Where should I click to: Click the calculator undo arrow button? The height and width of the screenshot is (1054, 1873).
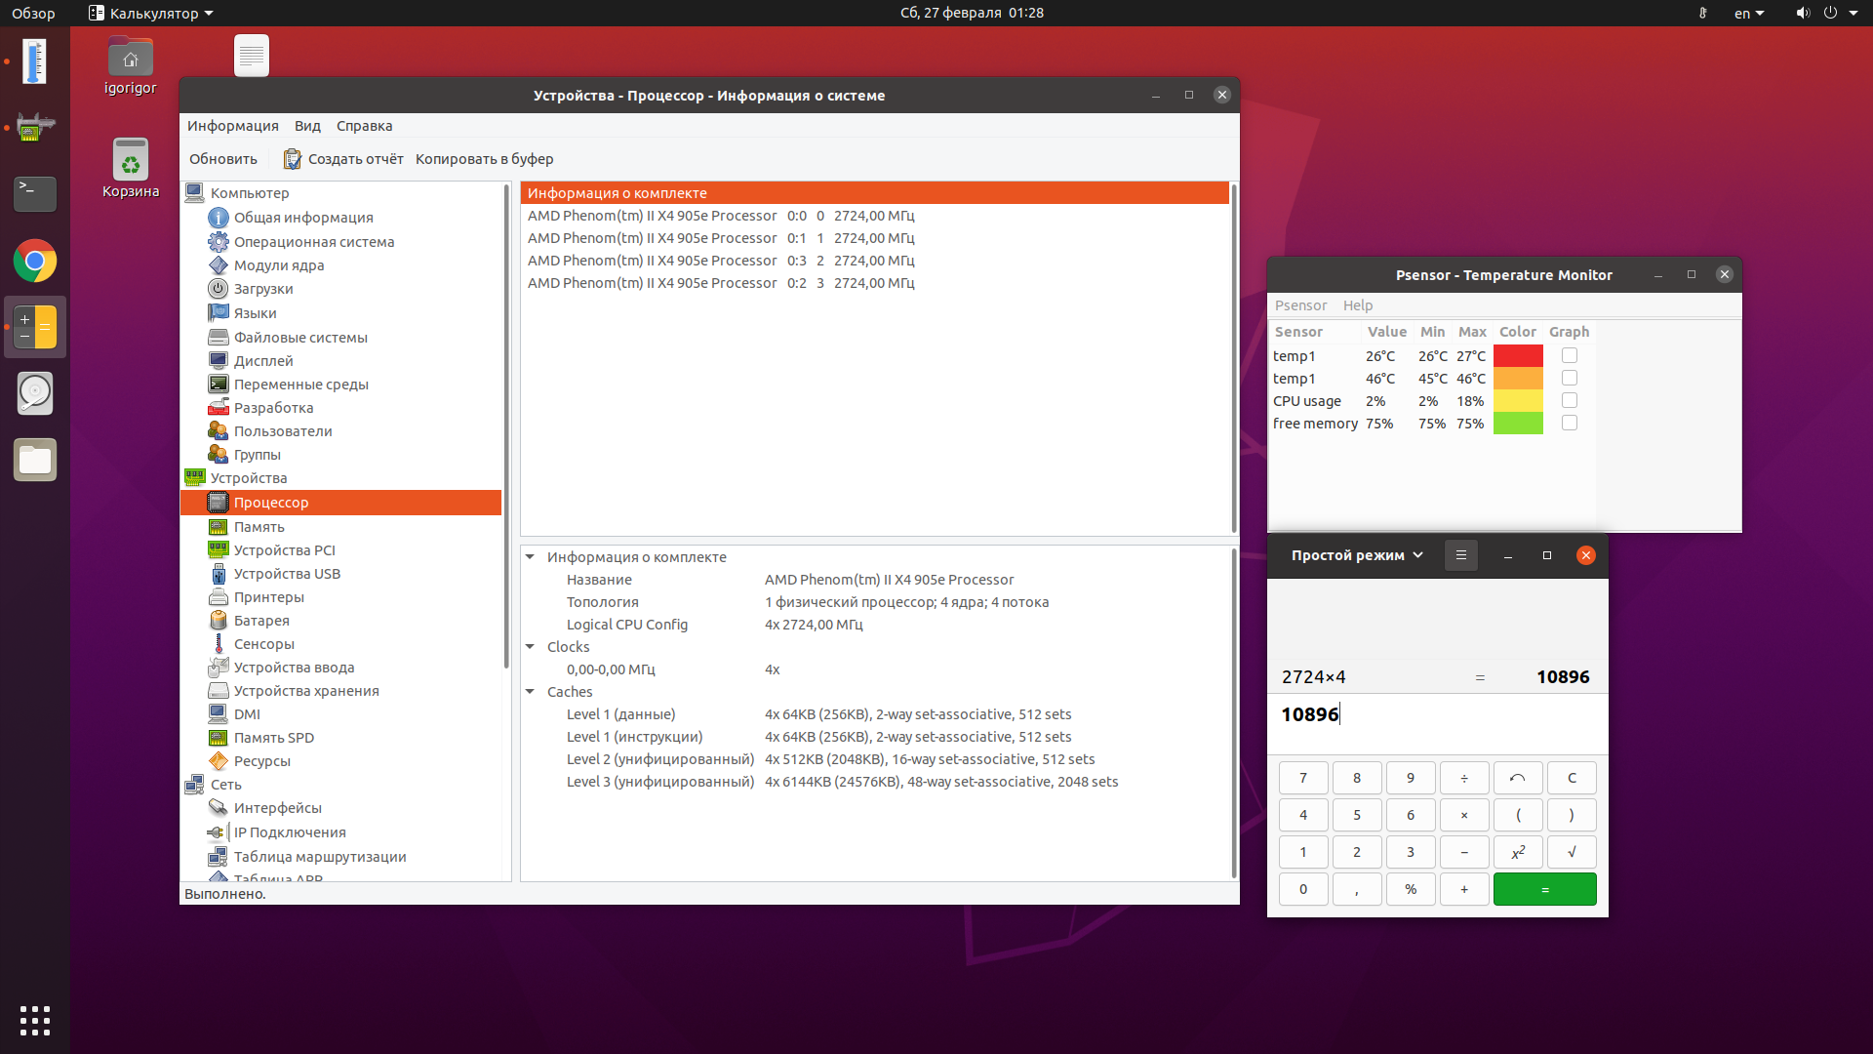[x=1517, y=778]
